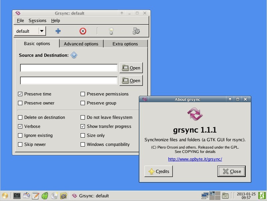Click the green exit logout icon

262,196
